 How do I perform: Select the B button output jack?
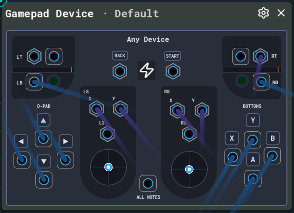point(272,156)
